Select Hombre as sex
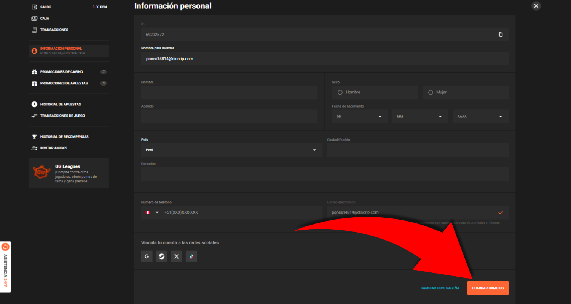Screen dimensions: 571x304 point(340,92)
